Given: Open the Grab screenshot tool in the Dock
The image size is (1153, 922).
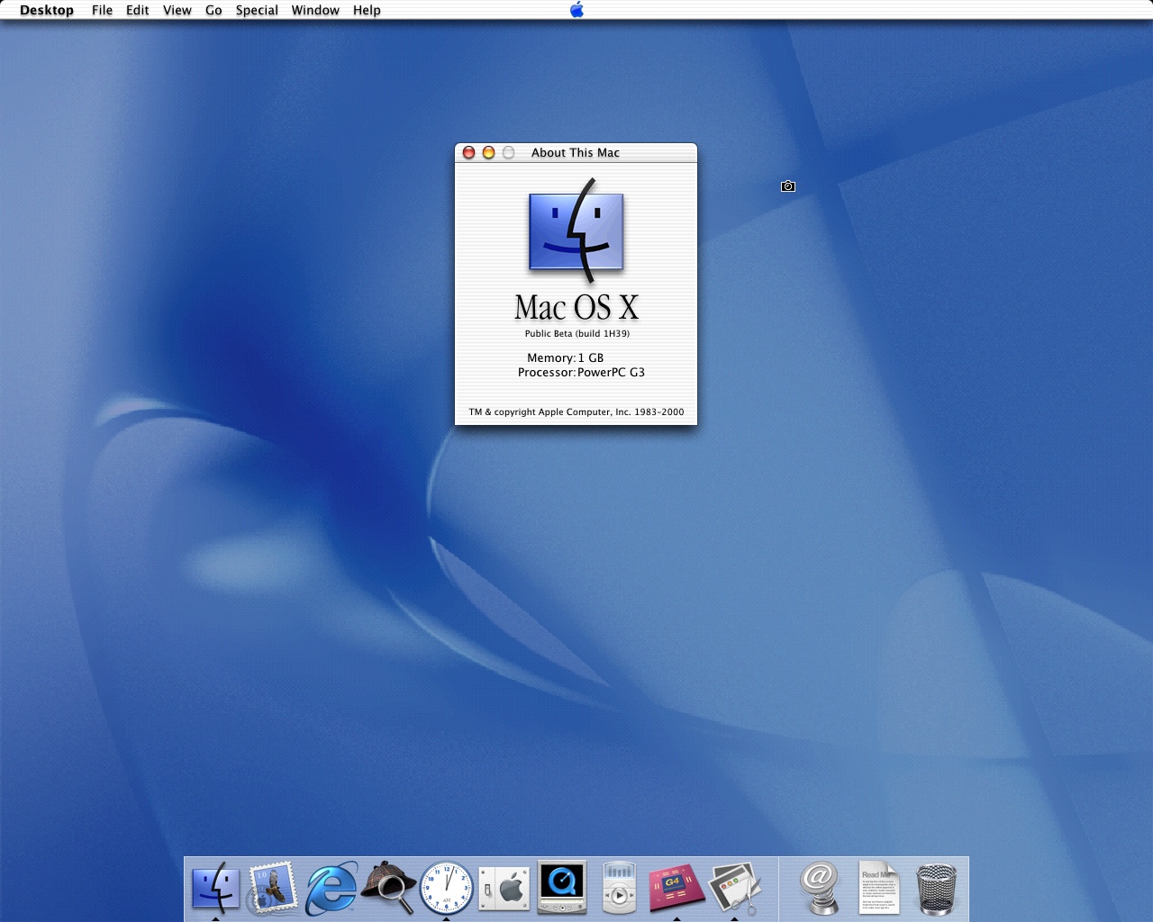Looking at the screenshot, I should (x=735, y=888).
